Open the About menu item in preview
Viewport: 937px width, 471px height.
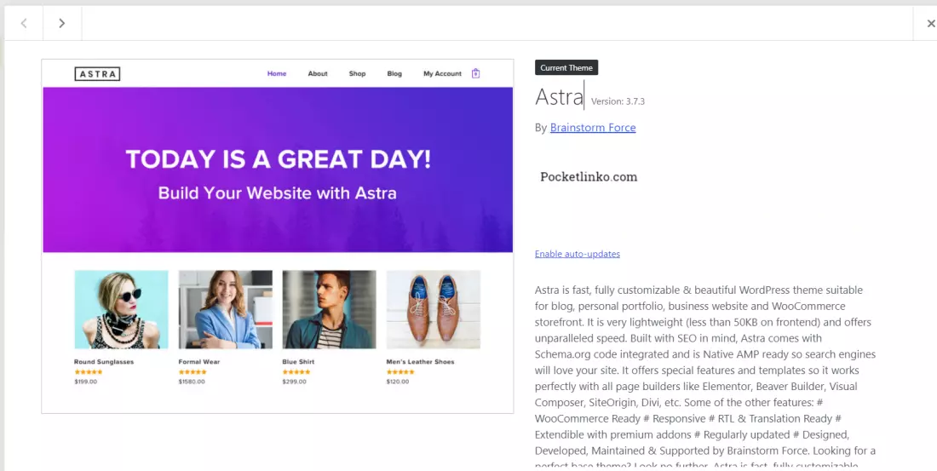pyautogui.click(x=318, y=74)
